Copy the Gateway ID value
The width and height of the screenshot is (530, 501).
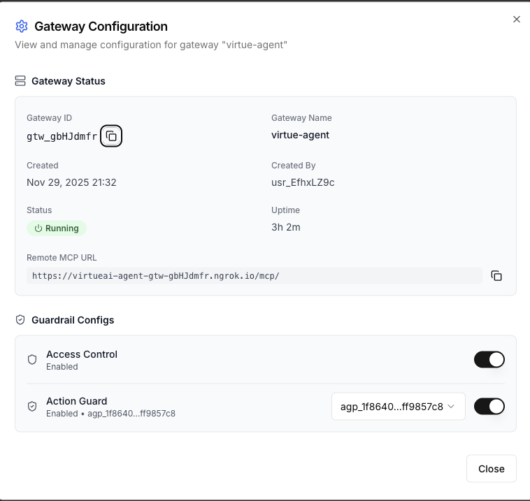point(111,136)
